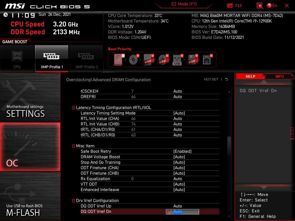Enable XMP Profile 2
Screen dimensions: 295x221
[x=86, y=59]
